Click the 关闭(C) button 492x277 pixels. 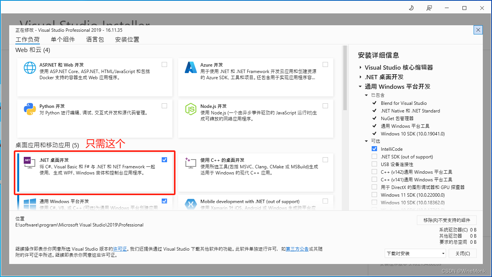coord(463,253)
